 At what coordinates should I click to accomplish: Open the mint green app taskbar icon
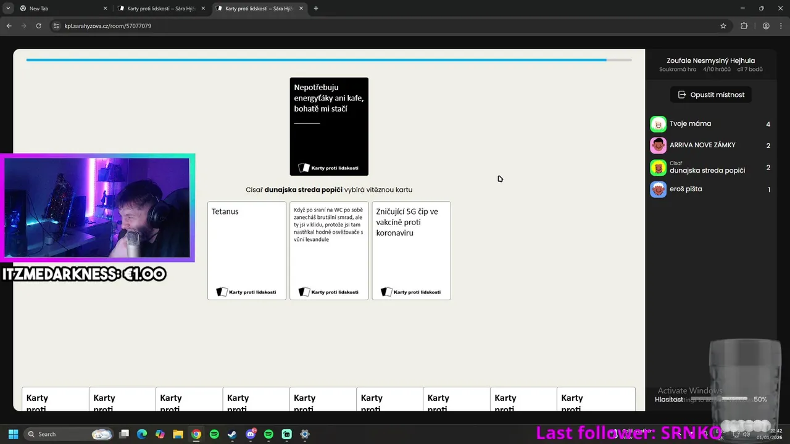click(x=286, y=434)
